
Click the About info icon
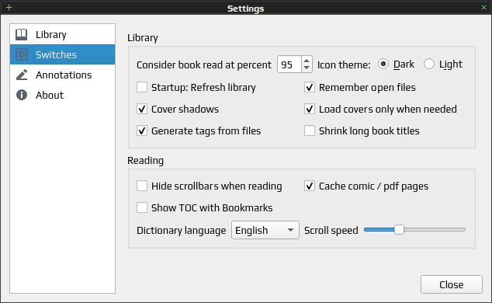click(x=21, y=95)
